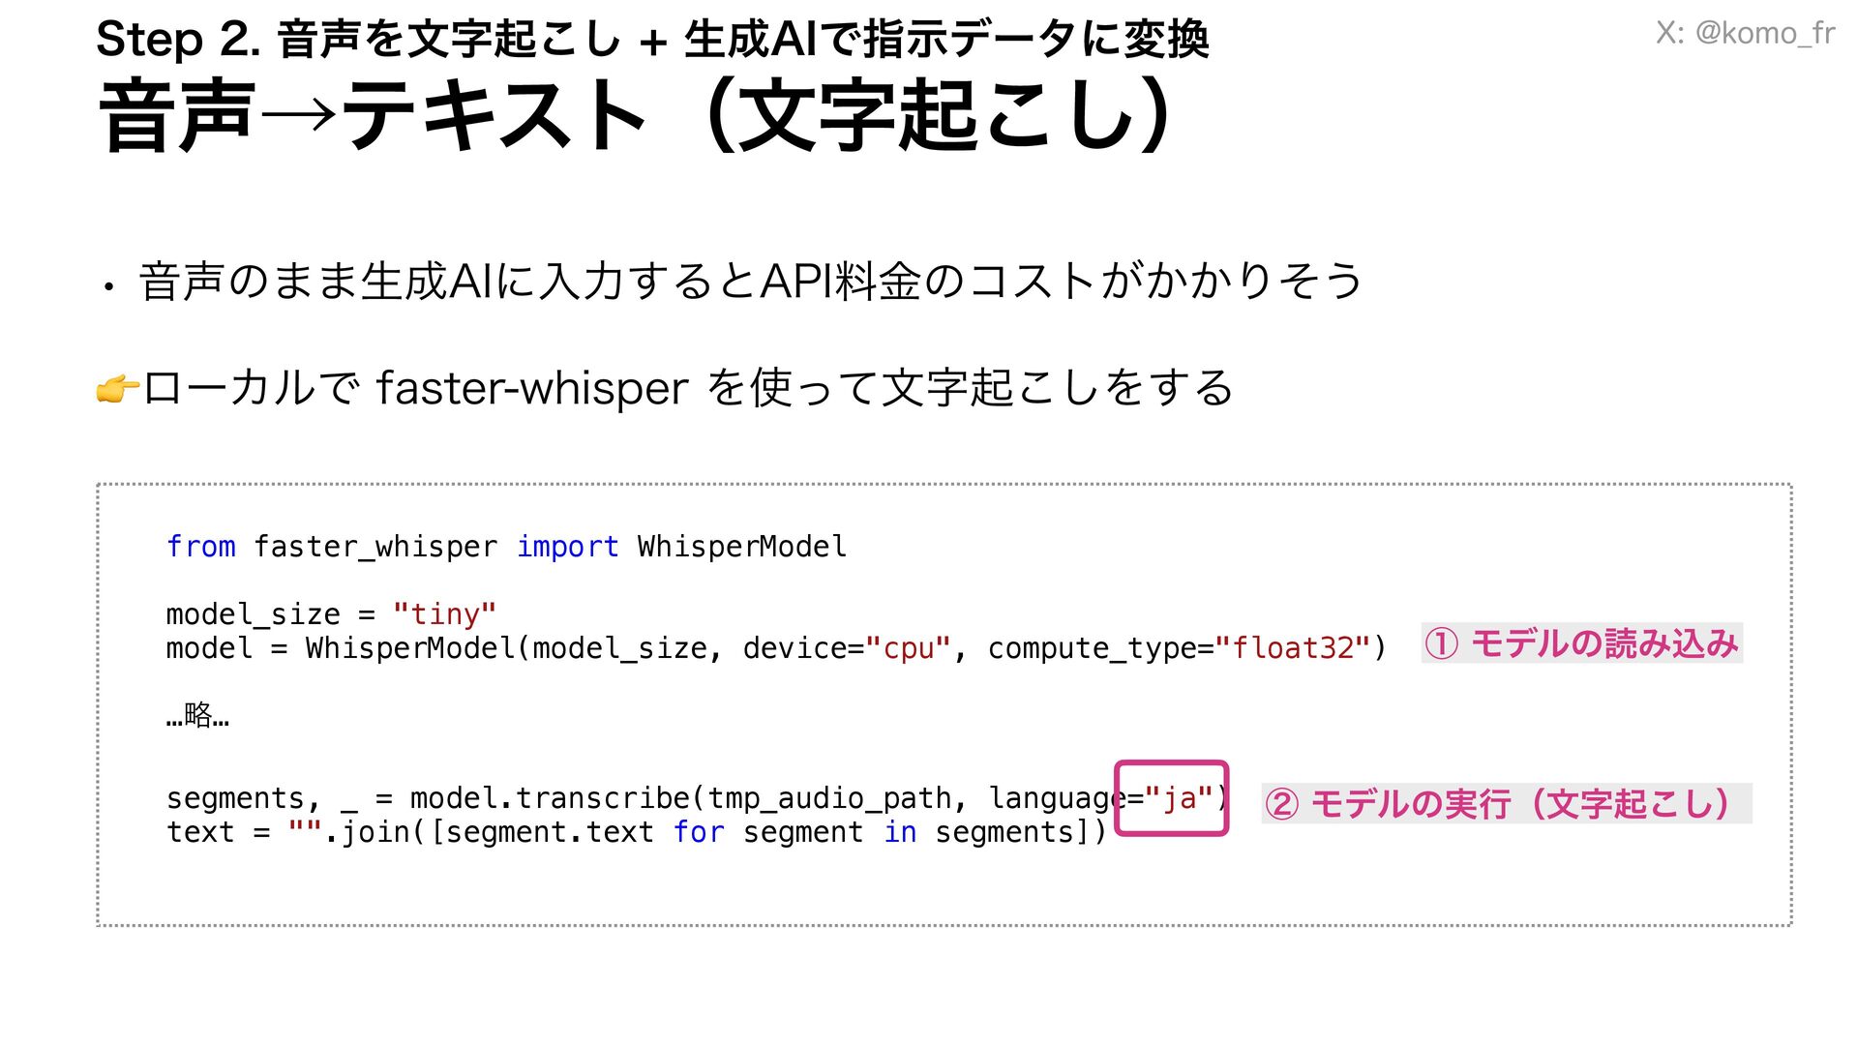Click the ① モデルの読み込み label
Image resolution: width=1858 pixels, height=1045 pixels.
(x=1581, y=643)
